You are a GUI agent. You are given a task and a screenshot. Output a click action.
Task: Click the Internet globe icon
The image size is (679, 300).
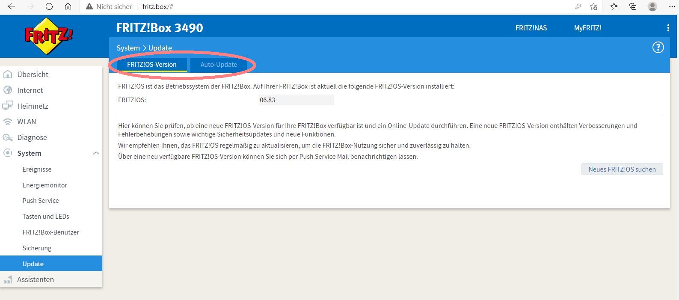[7, 90]
